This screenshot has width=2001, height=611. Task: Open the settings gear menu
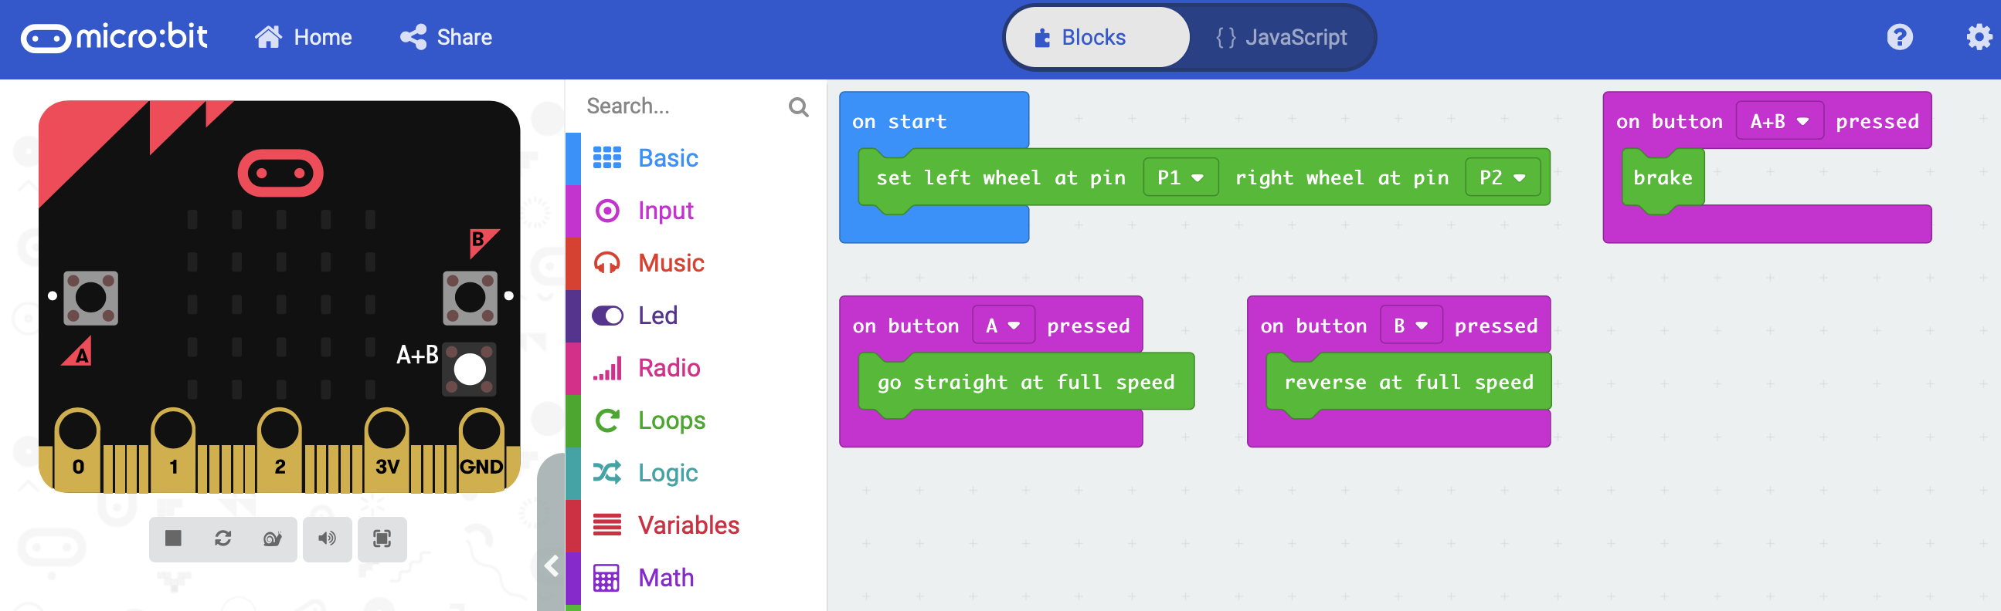(x=1978, y=37)
